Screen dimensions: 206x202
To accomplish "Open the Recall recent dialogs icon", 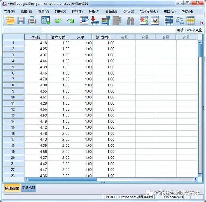I will [45, 21].
